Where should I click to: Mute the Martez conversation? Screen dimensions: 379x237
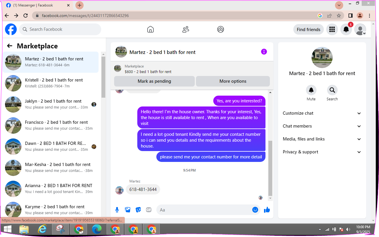[x=311, y=90]
